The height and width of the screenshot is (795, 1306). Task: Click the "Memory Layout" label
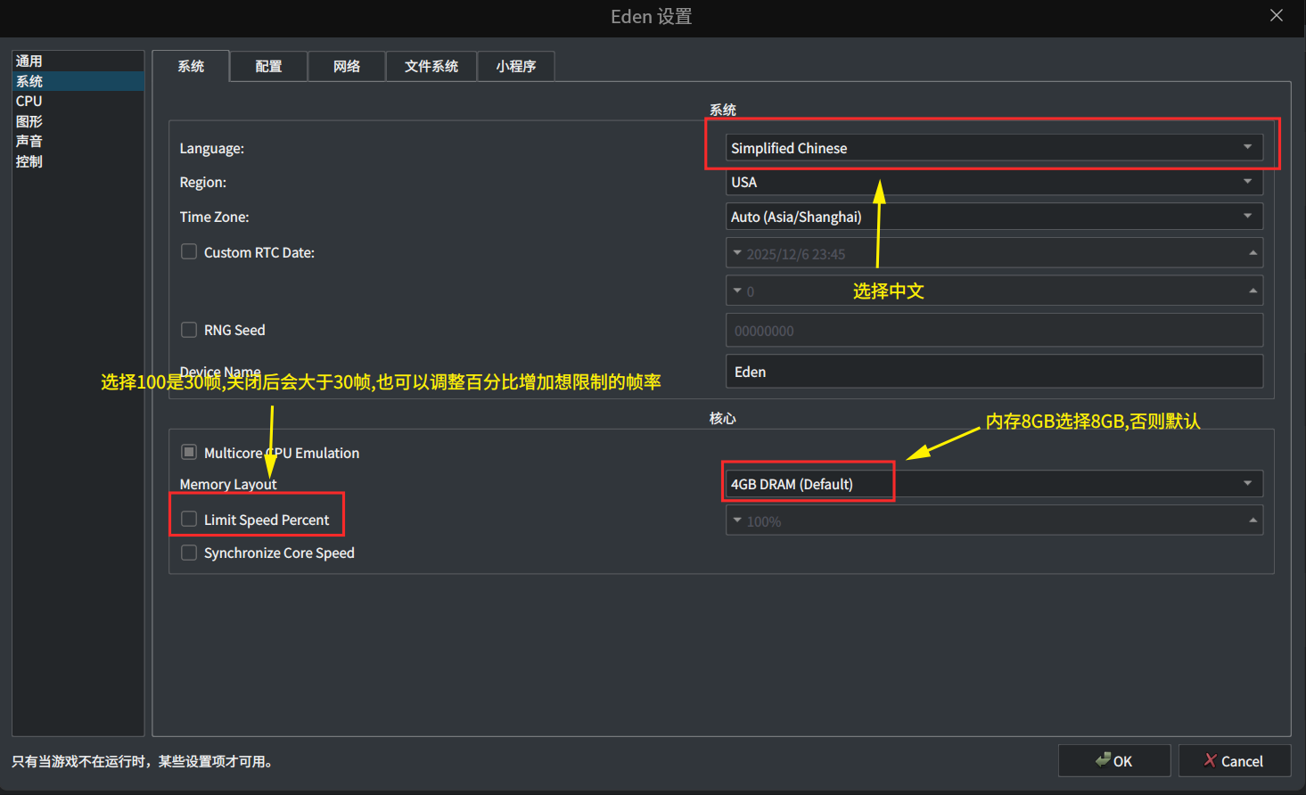[x=228, y=484]
